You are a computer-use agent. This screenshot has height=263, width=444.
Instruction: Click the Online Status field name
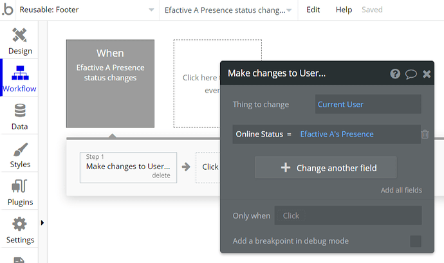(259, 134)
